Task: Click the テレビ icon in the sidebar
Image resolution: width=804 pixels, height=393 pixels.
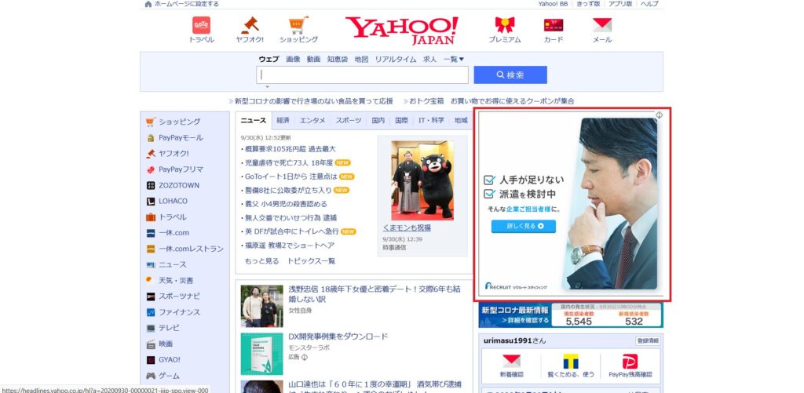Action: tap(150, 328)
